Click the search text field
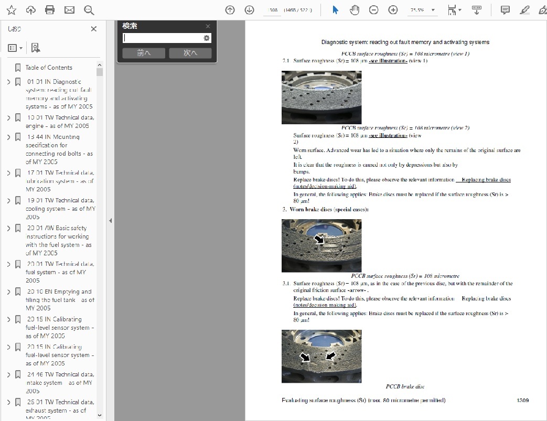Viewport: 547px width, 421px height. point(163,38)
